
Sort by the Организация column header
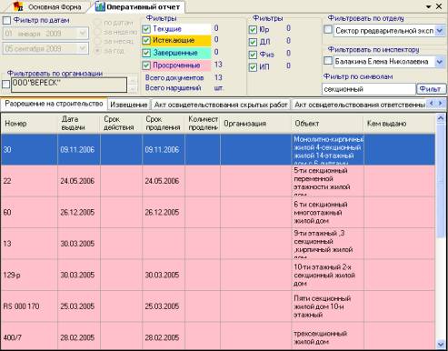pyautogui.click(x=255, y=124)
